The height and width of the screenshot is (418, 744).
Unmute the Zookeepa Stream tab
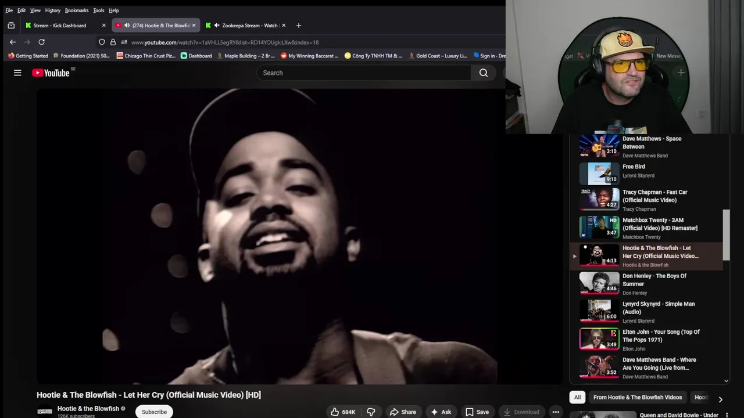[217, 26]
